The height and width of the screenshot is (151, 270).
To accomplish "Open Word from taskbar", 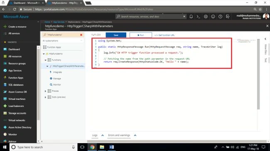I will click(x=112, y=147).
